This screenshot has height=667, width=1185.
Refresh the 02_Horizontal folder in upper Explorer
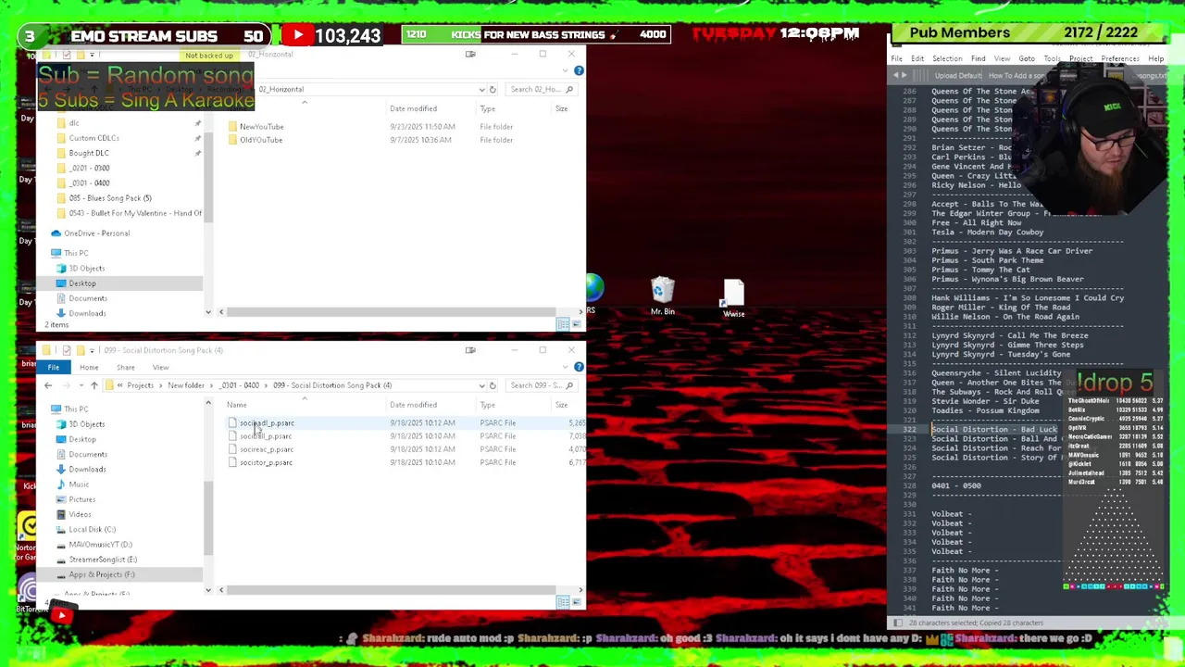click(493, 90)
